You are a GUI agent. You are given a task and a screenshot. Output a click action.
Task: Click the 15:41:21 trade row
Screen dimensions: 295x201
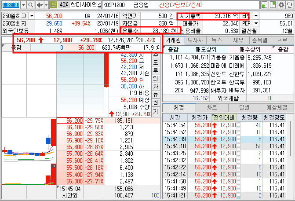[225, 196]
